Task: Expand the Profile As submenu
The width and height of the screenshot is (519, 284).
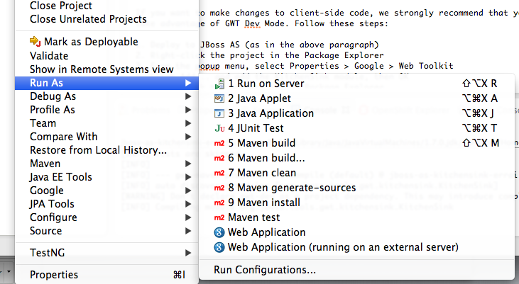Action: click(188, 110)
